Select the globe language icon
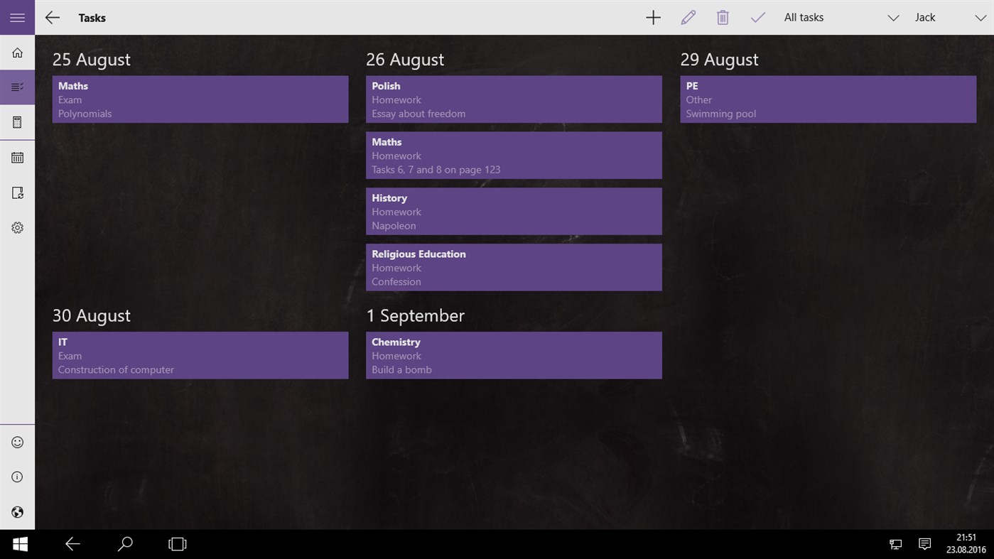994x559 pixels. pyautogui.click(x=17, y=512)
